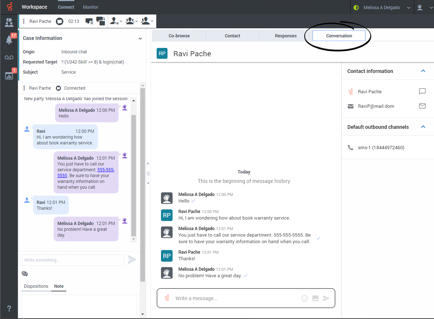
Task: Open the help question mark icon
Action: (x=9, y=308)
